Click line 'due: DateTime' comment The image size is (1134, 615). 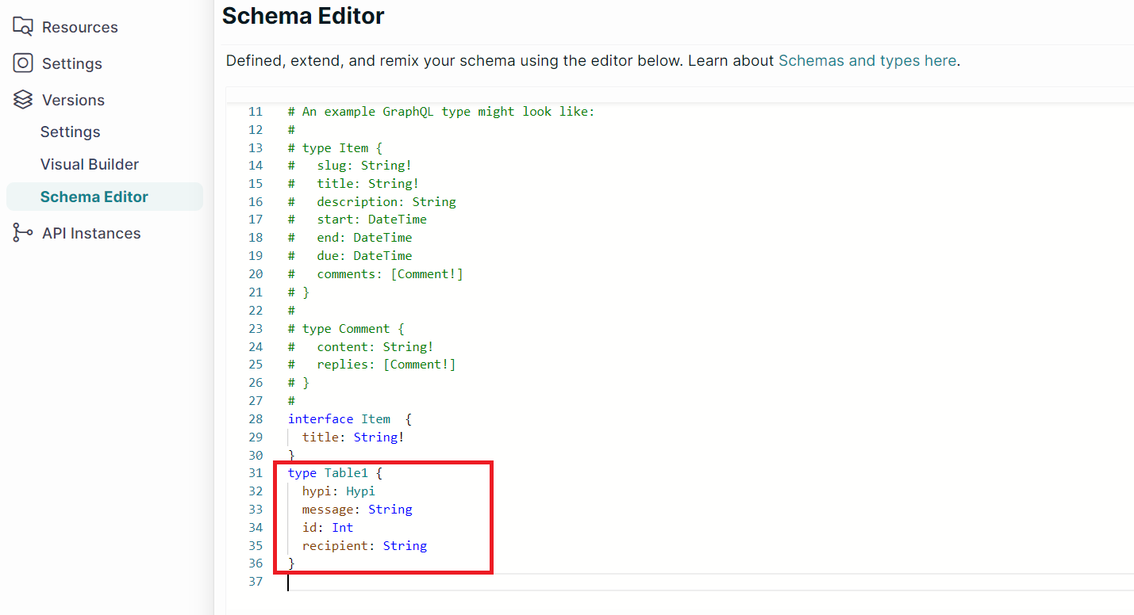point(350,256)
